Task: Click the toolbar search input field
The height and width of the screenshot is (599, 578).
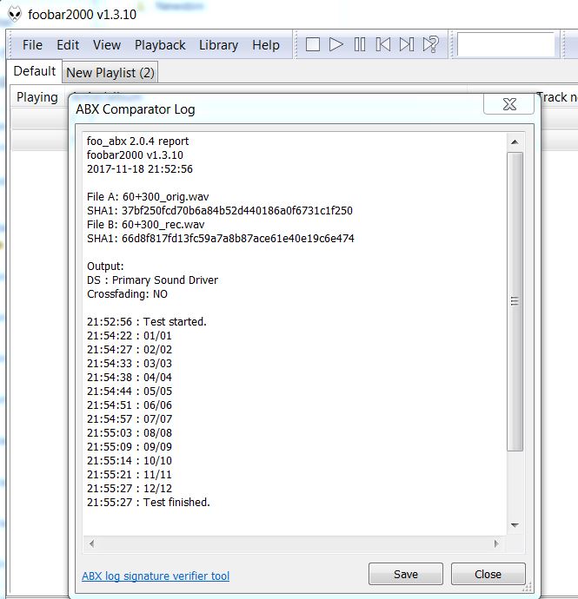Action: pos(506,44)
